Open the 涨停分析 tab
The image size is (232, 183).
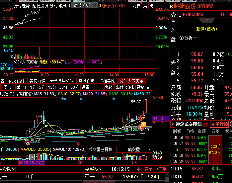point(82,6)
